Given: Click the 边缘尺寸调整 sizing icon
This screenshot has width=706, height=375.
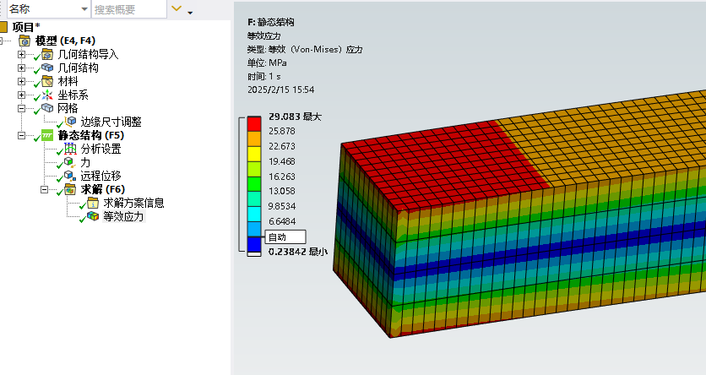Looking at the screenshot, I should pos(71,122).
